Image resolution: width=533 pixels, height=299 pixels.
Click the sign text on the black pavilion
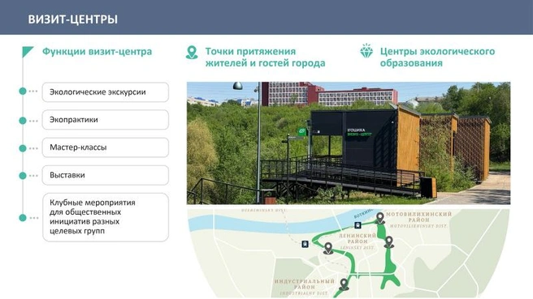pyautogui.click(x=359, y=132)
